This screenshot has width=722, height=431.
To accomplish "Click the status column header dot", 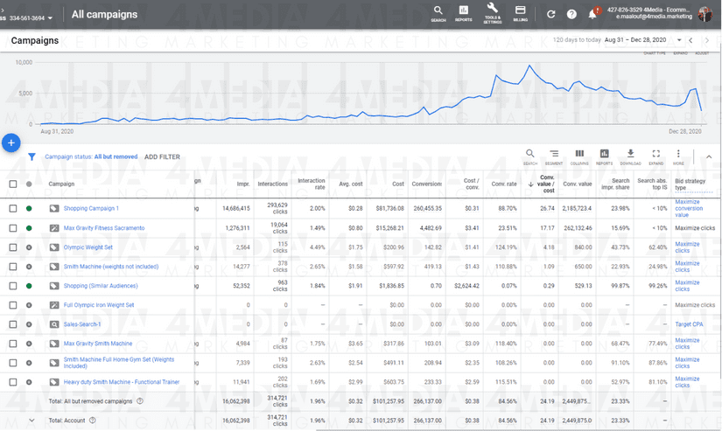I will (29, 184).
